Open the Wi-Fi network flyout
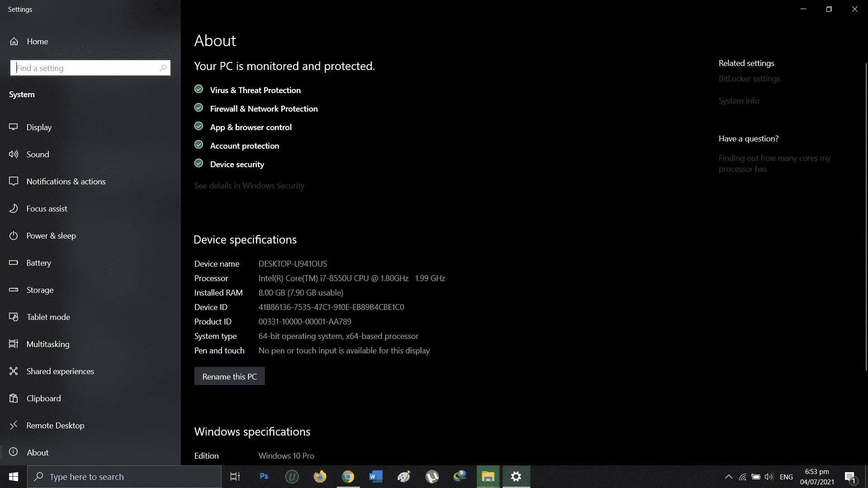This screenshot has height=488, width=868. [742, 477]
